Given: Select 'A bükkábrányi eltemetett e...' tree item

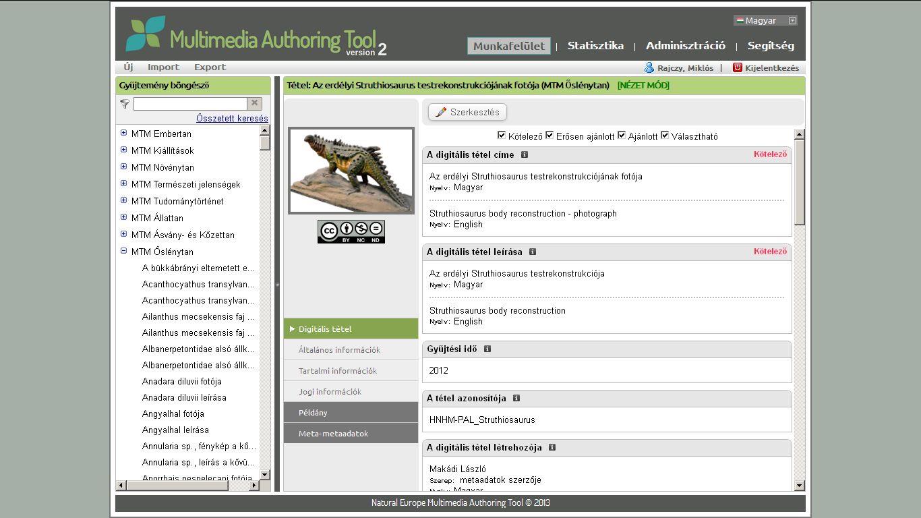Looking at the screenshot, I should click(x=198, y=268).
